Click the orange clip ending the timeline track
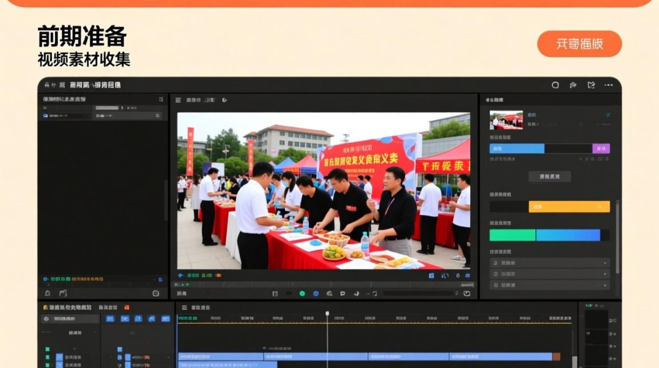The width and height of the screenshot is (659, 368). 557,357
